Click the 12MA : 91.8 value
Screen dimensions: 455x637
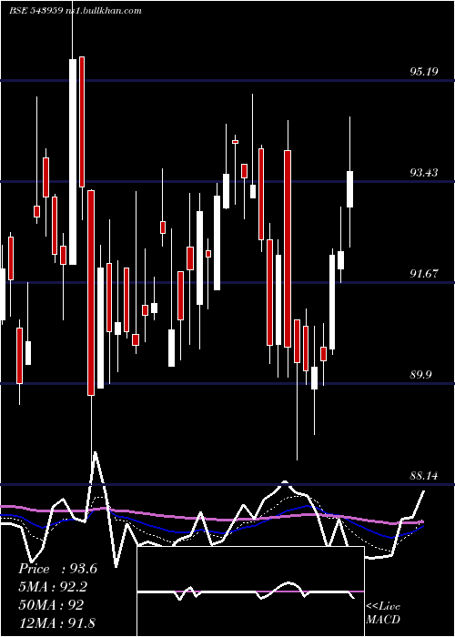point(56,622)
